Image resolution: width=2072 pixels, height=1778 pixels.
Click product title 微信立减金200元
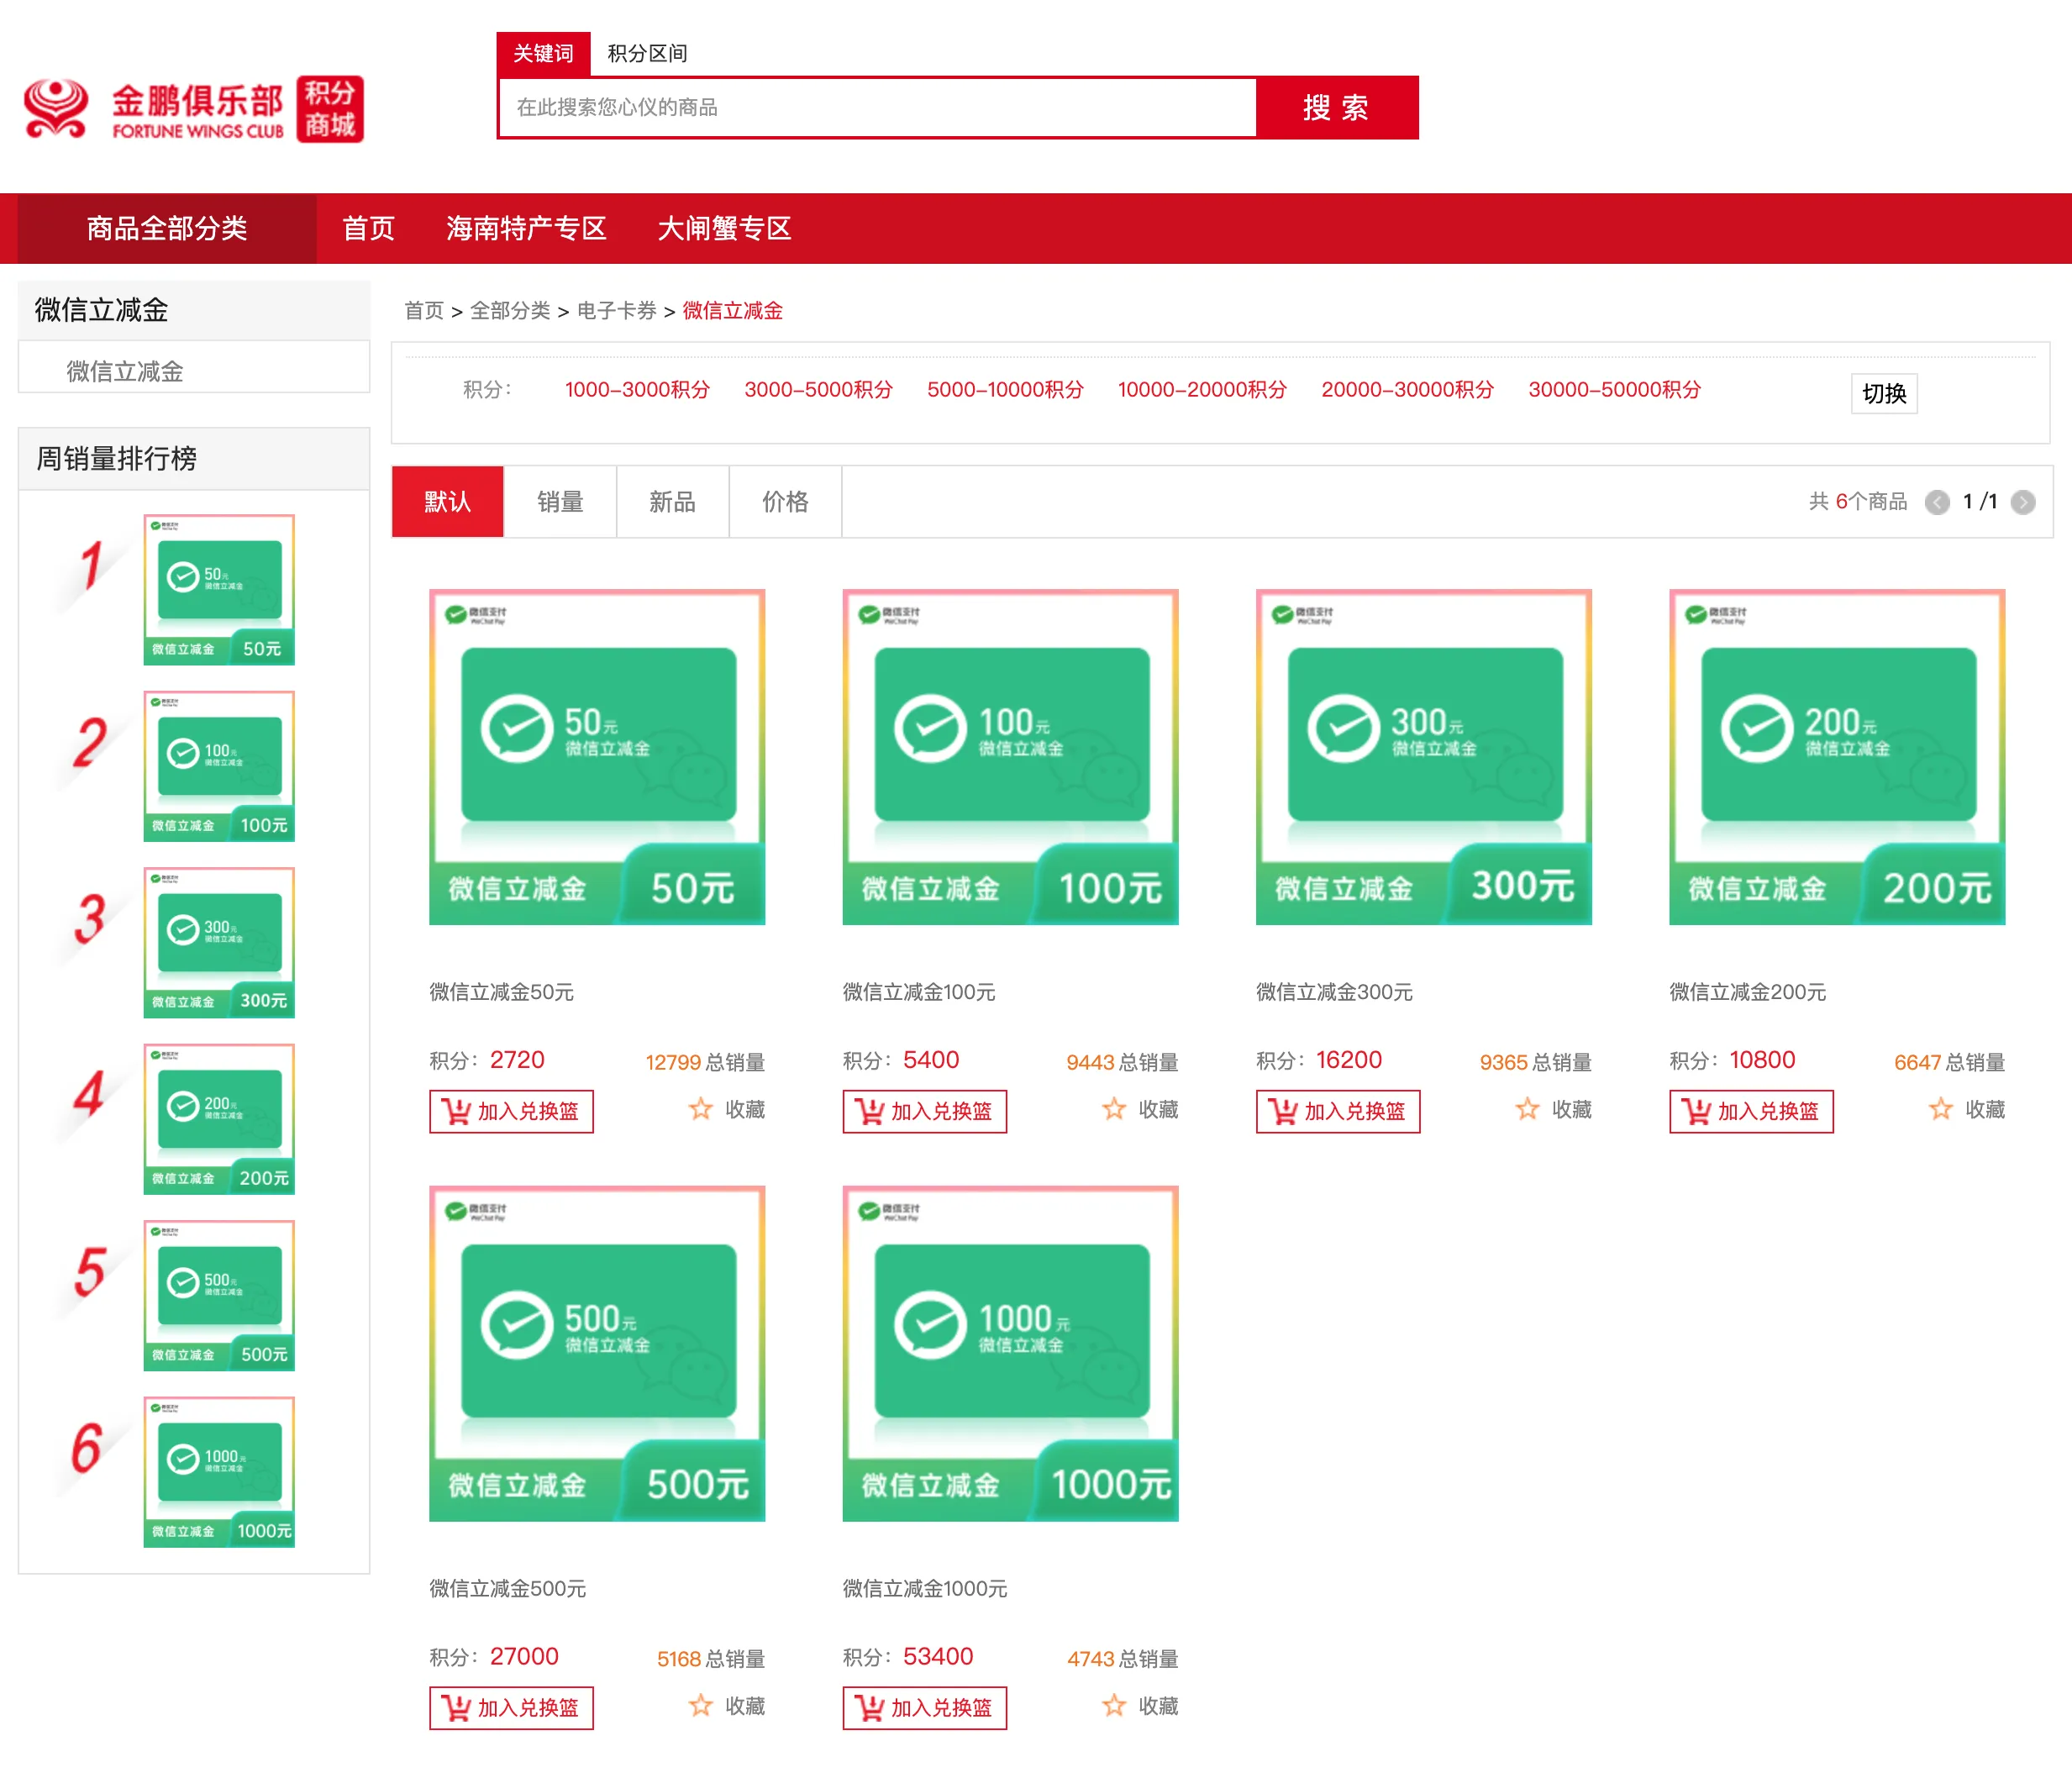[1747, 992]
